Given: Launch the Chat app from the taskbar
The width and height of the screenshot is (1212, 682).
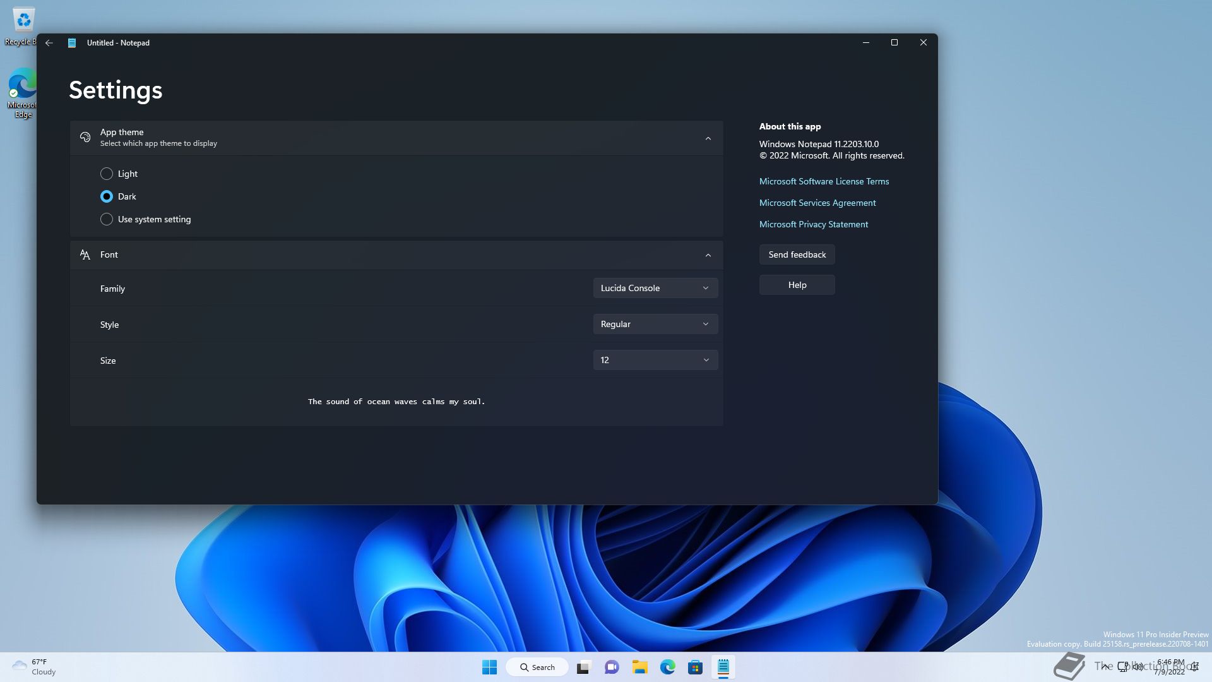Looking at the screenshot, I should coord(611,667).
